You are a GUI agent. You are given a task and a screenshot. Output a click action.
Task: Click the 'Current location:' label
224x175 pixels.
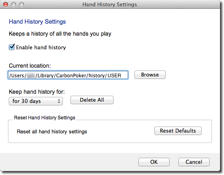click(30, 66)
